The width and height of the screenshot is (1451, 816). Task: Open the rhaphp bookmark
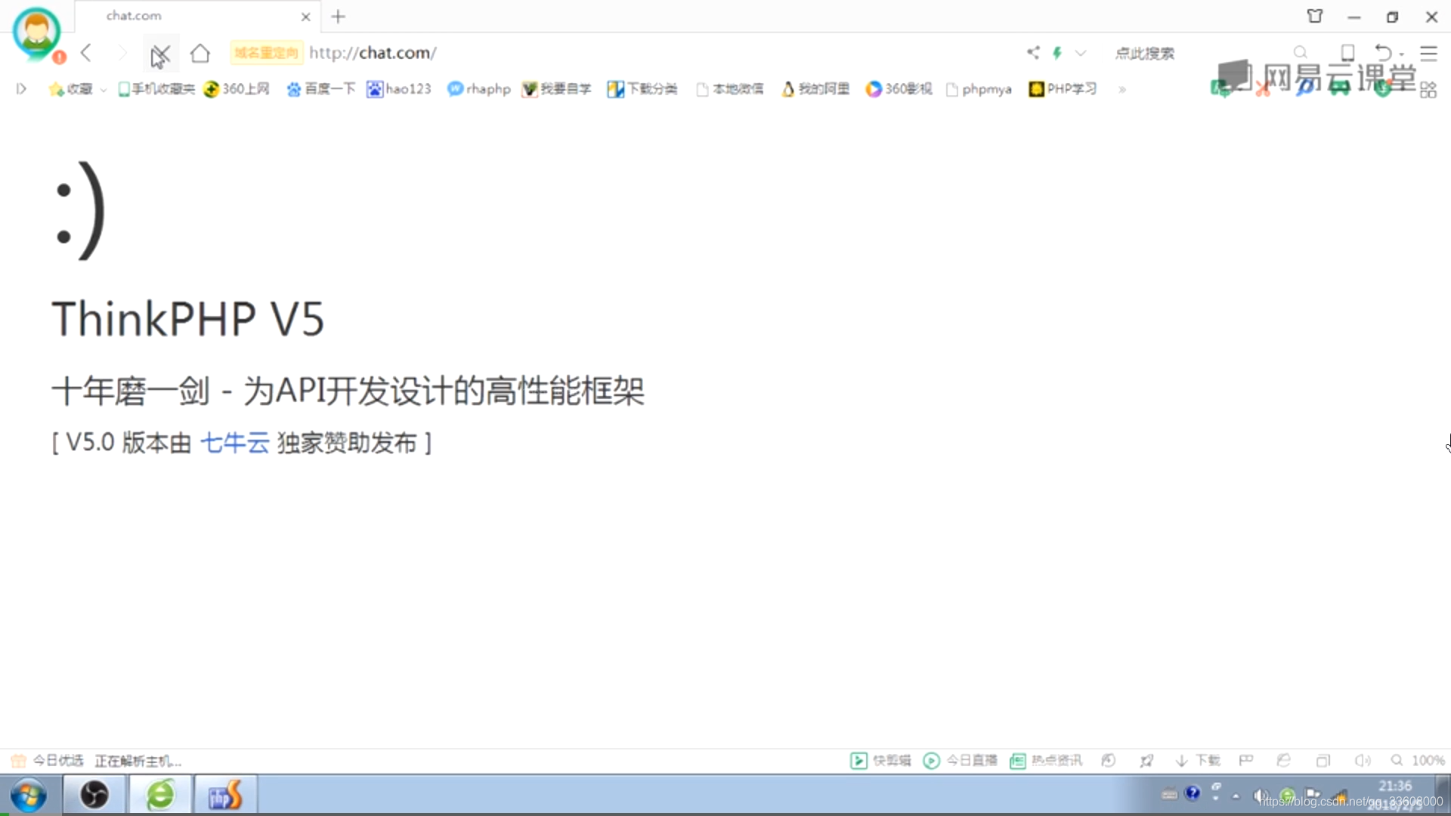pyautogui.click(x=479, y=89)
